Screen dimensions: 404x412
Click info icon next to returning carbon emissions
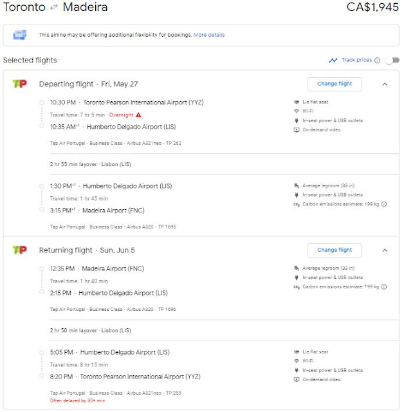pos(384,286)
